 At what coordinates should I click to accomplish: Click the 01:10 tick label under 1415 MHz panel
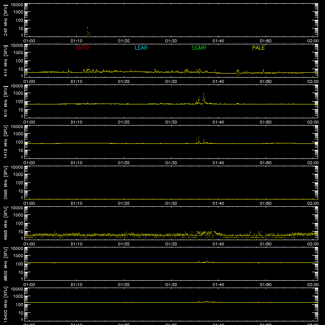[76, 163]
